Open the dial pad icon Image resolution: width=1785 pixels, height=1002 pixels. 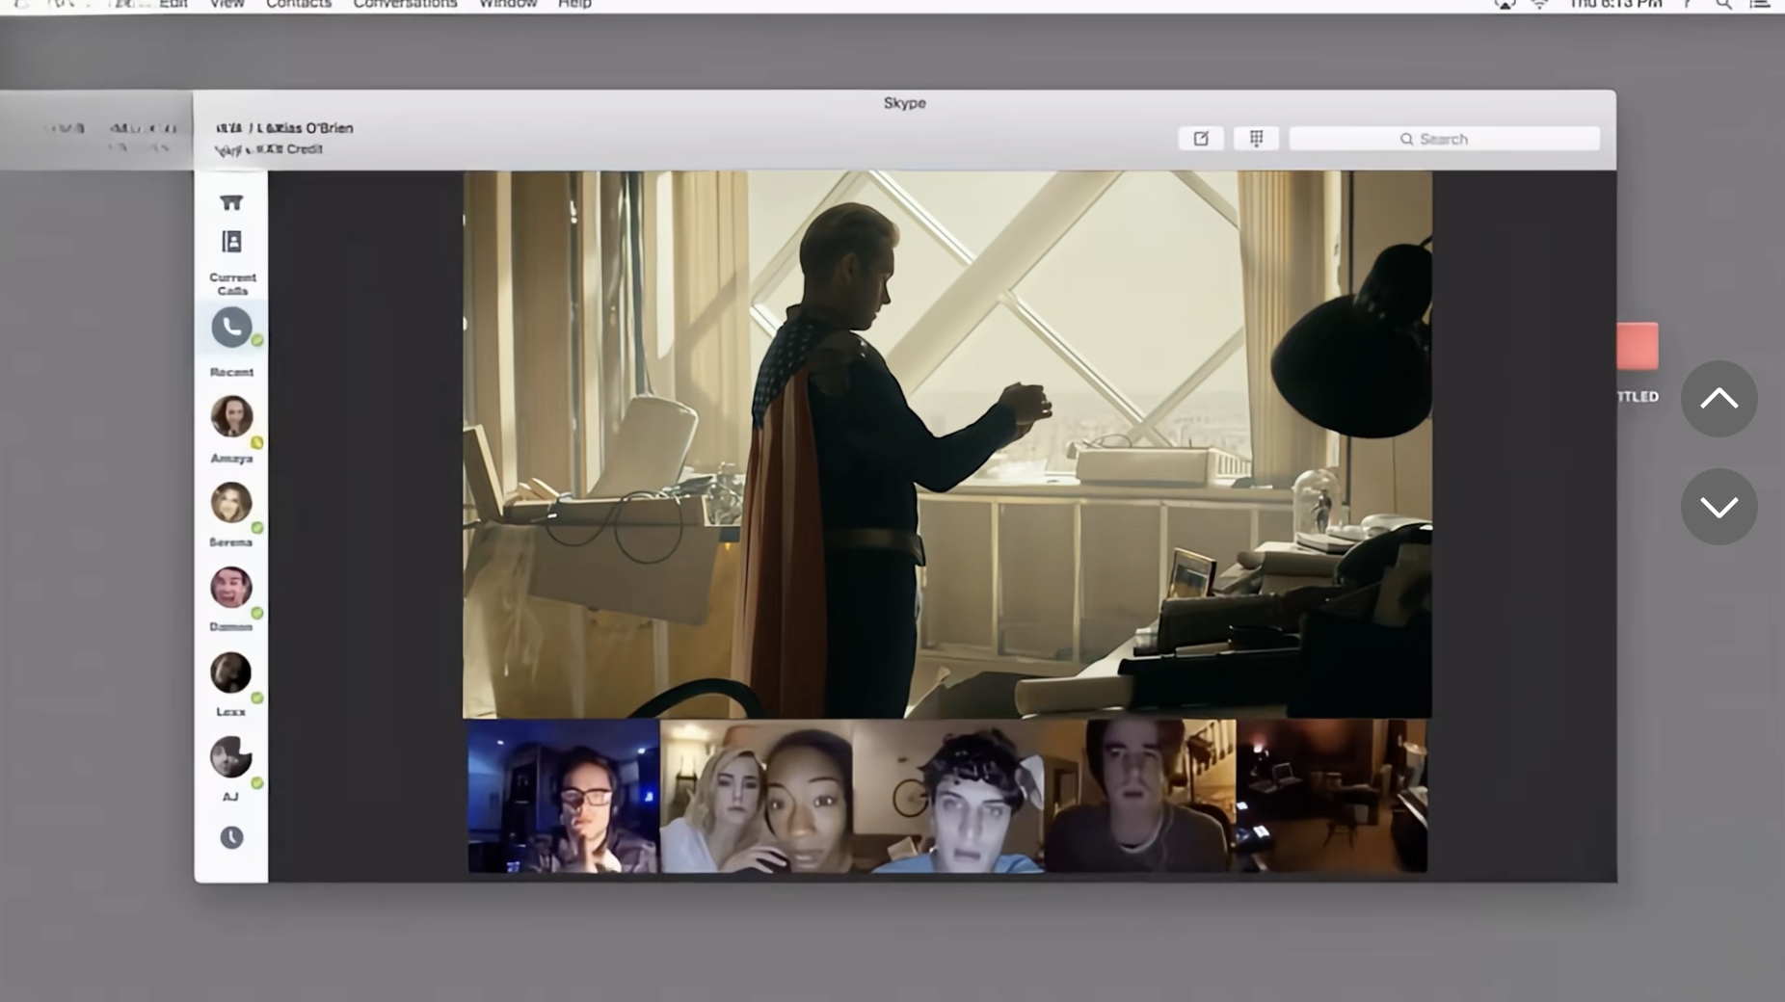tap(1256, 139)
